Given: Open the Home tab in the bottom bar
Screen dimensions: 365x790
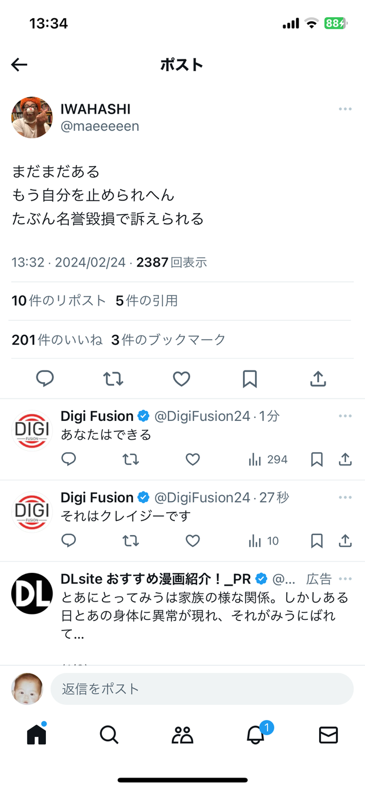Looking at the screenshot, I should coord(36,734).
